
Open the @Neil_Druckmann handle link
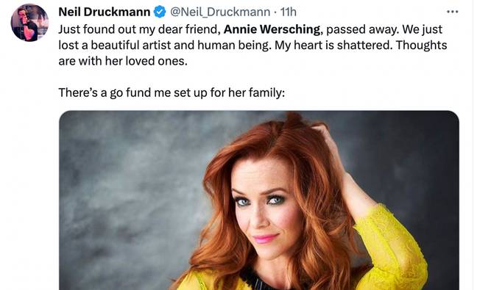220,12
